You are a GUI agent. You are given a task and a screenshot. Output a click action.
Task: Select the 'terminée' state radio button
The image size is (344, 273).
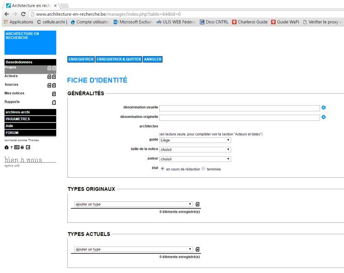(203, 169)
